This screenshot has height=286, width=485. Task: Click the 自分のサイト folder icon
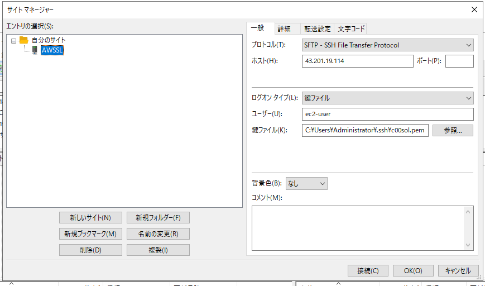pos(23,40)
